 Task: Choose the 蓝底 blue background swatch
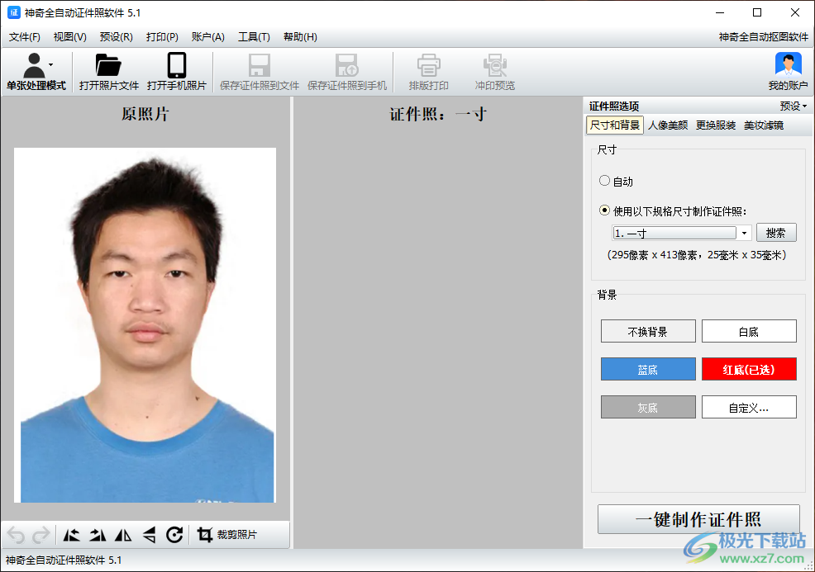(x=648, y=369)
